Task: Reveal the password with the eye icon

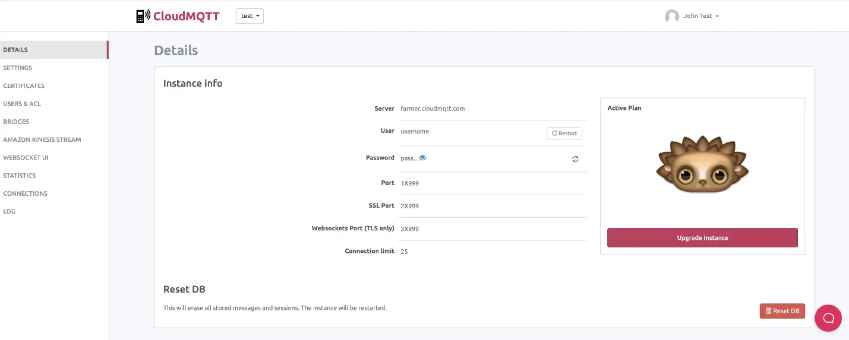Action: pos(423,158)
